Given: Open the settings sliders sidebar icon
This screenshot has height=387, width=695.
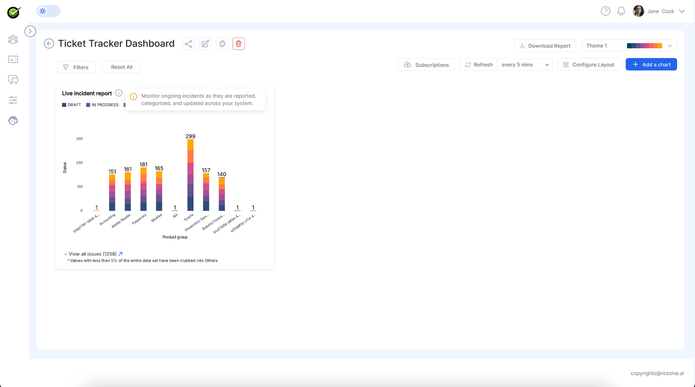Looking at the screenshot, I should 13,100.
